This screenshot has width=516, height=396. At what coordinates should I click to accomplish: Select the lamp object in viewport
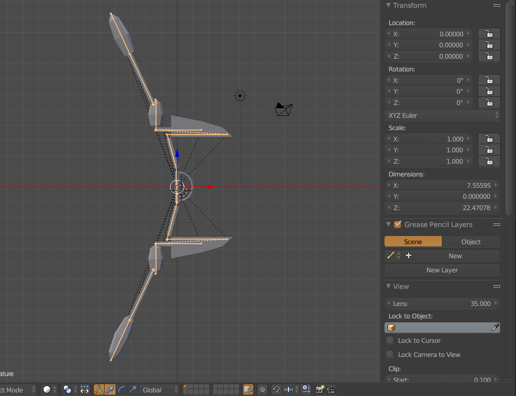point(240,96)
